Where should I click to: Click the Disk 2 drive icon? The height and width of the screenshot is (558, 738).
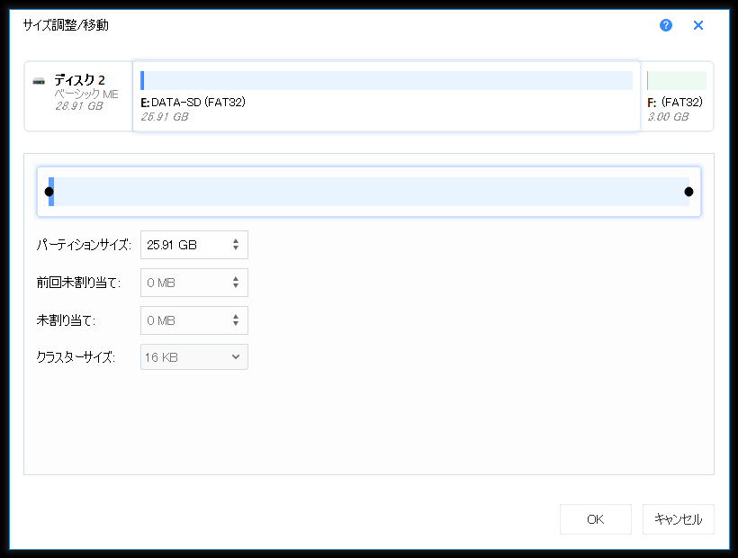pyautogui.click(x=39, y=82)
